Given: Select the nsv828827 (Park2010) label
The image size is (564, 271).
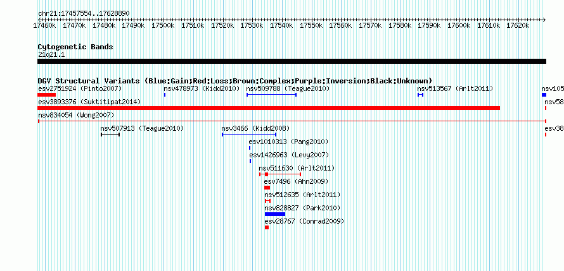Looking at the screenshot, I should [x=302, y=208].
